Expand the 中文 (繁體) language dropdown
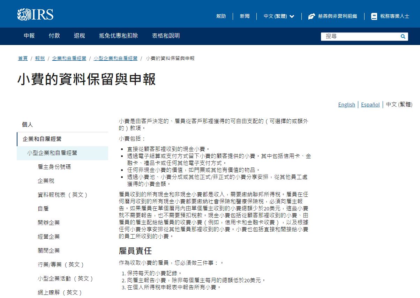The image size is (420, 298). [x=279, y=16]
